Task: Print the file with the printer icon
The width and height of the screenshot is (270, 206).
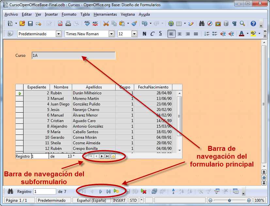Action: click(68, 24)
